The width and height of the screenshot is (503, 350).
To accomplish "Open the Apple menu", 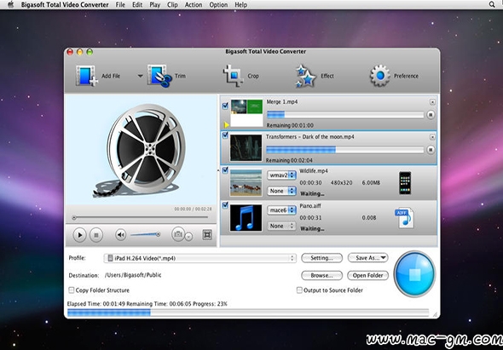I will (10, 4).
